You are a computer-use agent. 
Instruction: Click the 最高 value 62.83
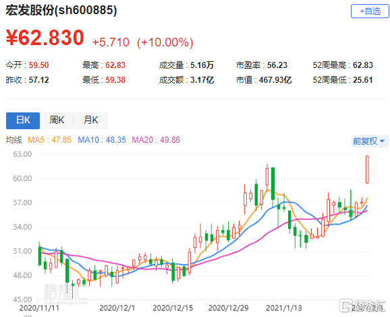click(115, 65)
